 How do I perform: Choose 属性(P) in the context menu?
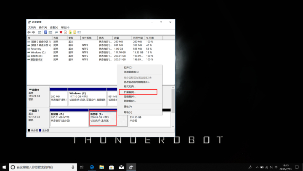coord(140,107)
